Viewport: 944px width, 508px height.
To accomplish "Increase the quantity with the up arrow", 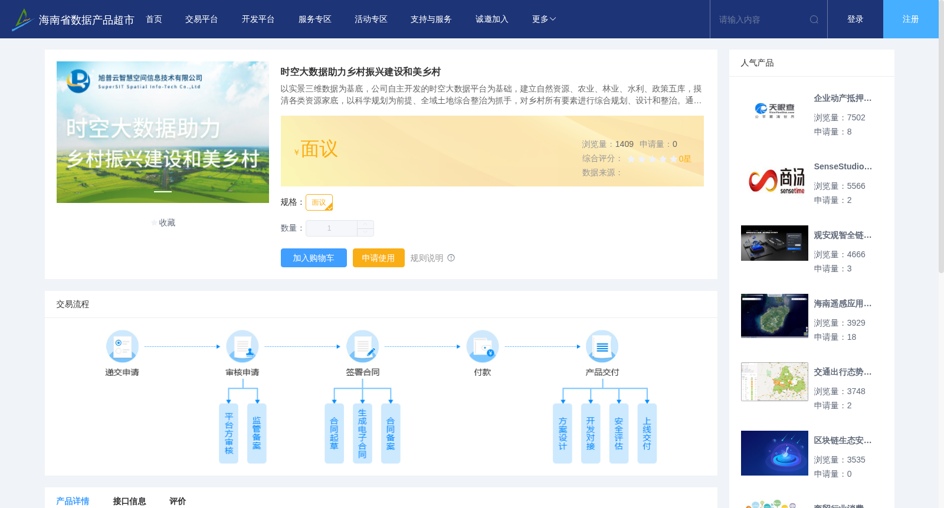I will [365, 224].
